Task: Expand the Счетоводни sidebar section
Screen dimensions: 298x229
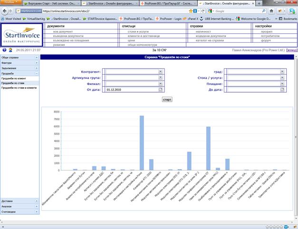Action: pyautogui.click(x=37, y=211)
